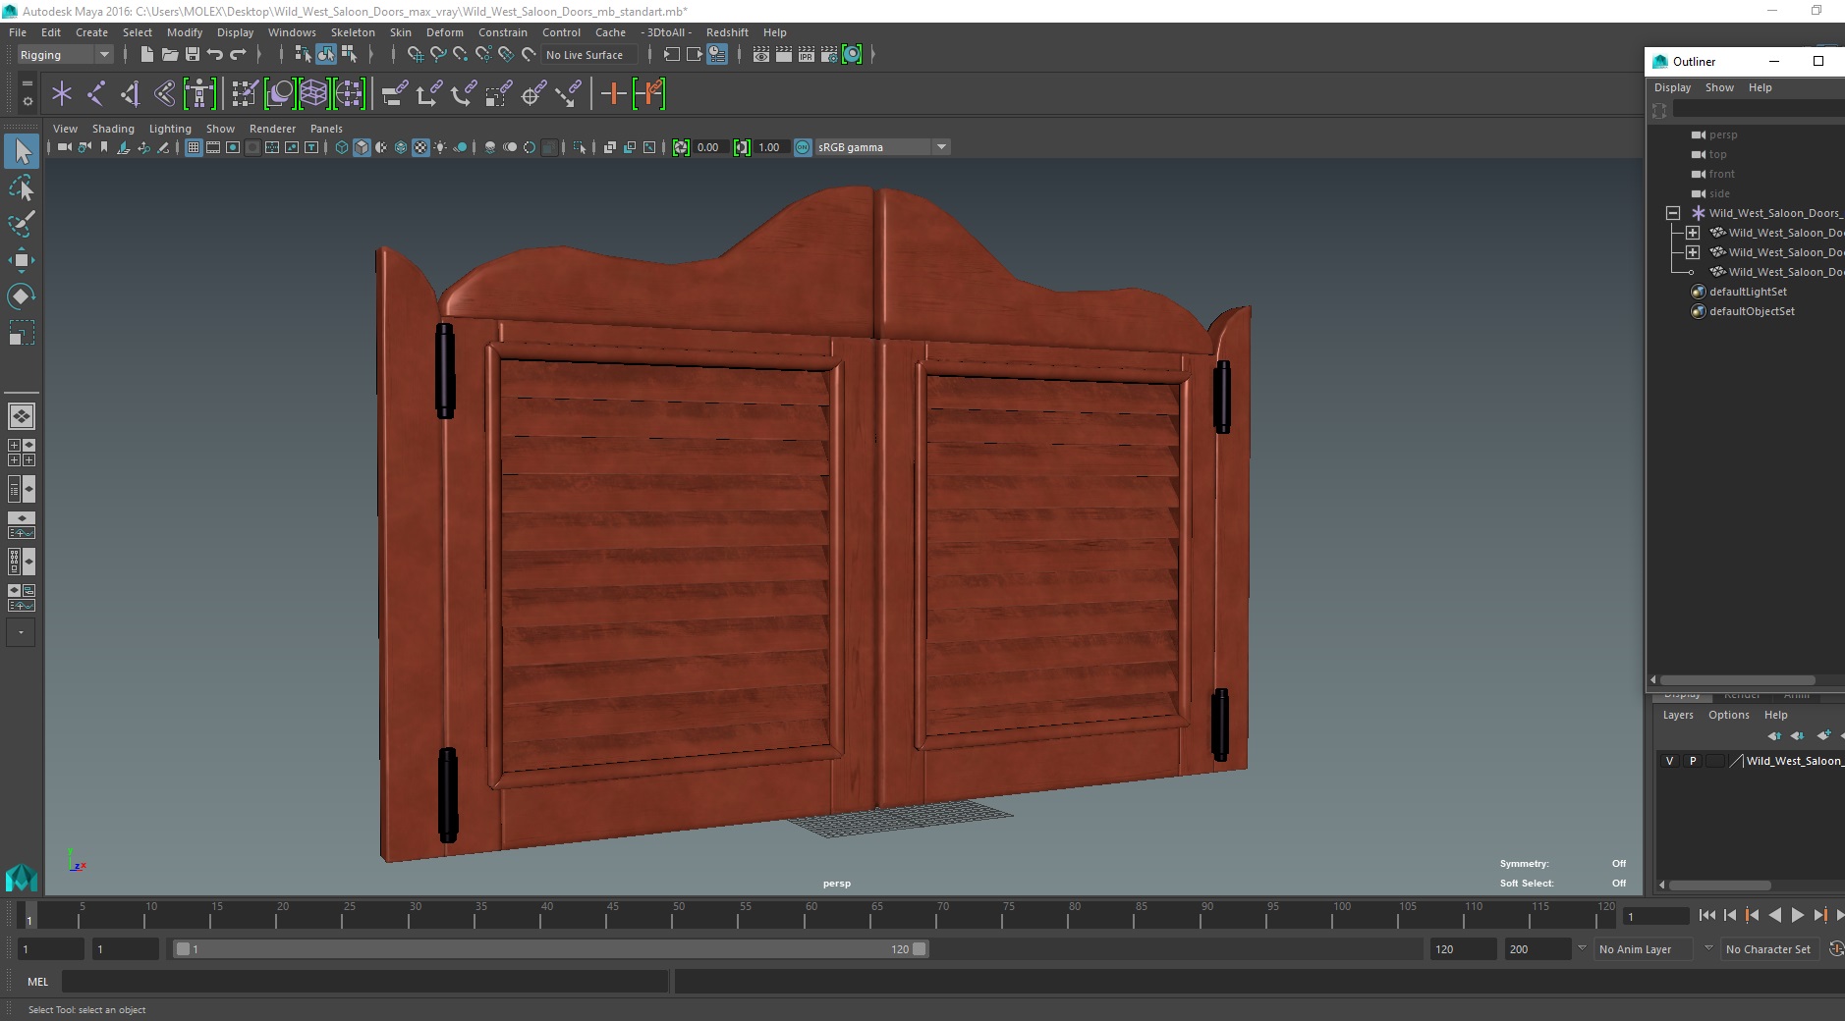Screen dimensions: 1845x1021
Task: Open layer editor Options menu
Action: [x=1728, y=715]
